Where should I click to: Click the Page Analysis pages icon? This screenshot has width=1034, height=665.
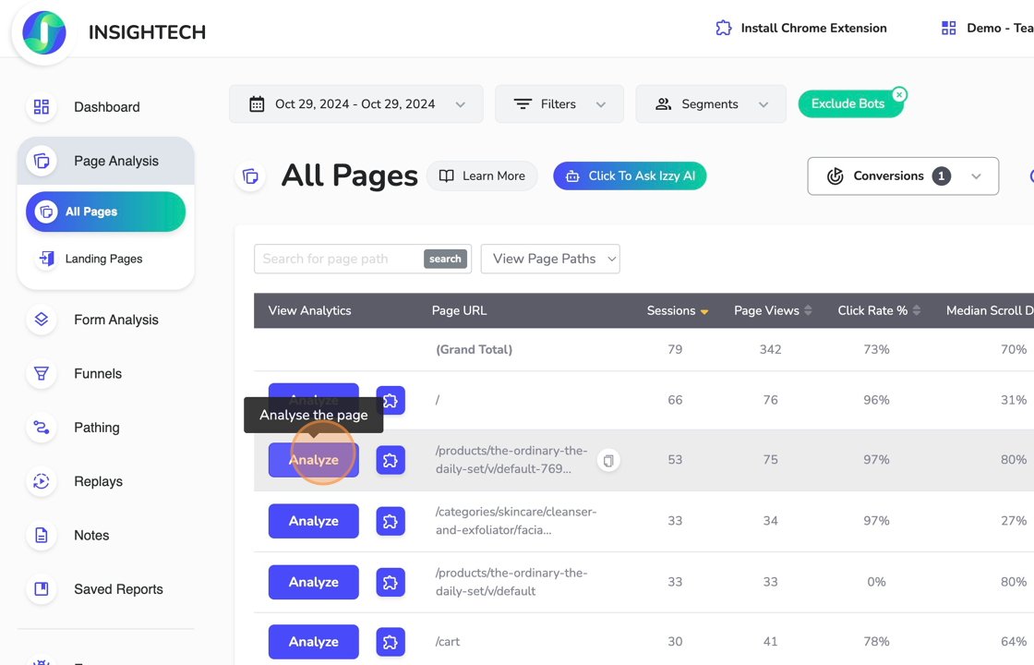tap(42, 161)
